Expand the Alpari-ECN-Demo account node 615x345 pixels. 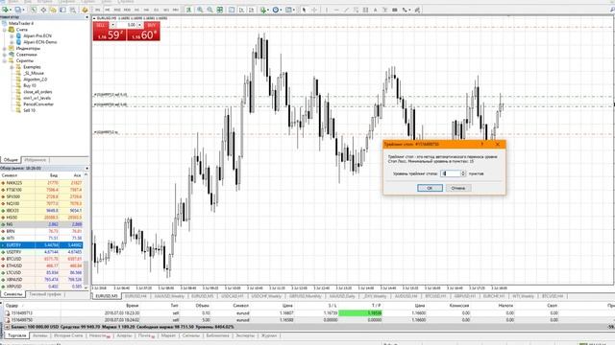click(x=12, y=42)
